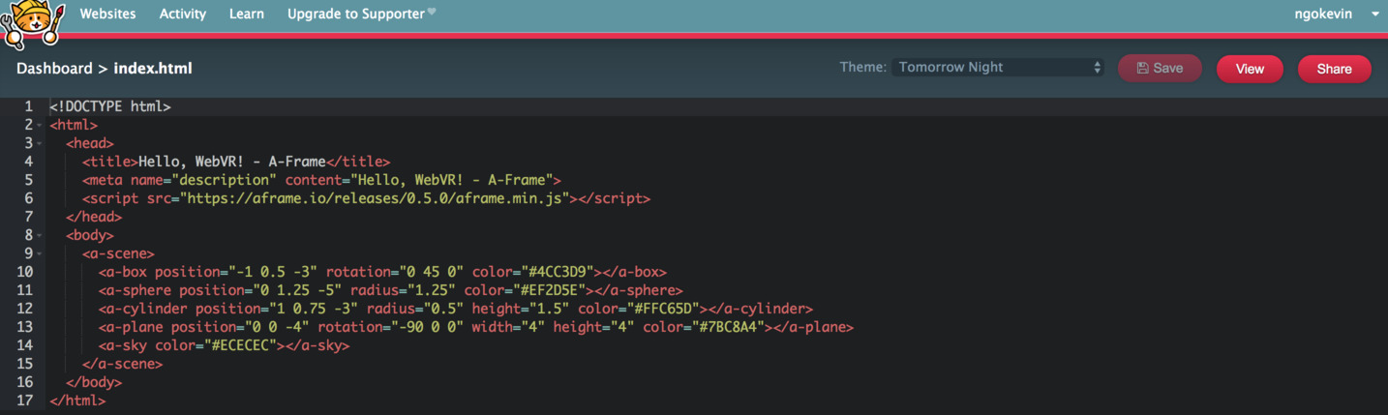Viewport: 1388px width, 415px height.
Task: Click the View button
Action: tap(1250, 69)
